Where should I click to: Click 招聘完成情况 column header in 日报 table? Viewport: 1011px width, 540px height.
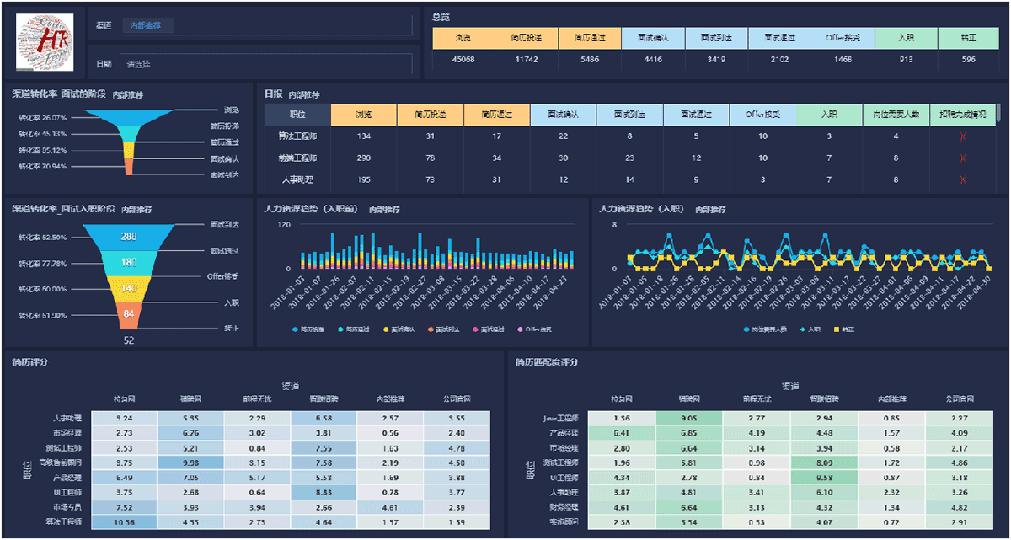pos(963,115)
